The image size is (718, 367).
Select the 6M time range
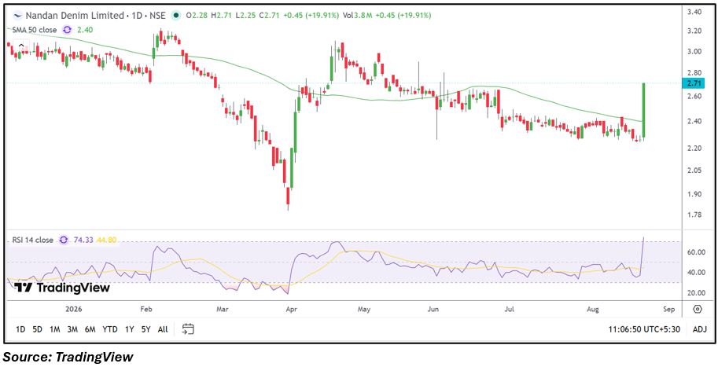coord(90,329)
